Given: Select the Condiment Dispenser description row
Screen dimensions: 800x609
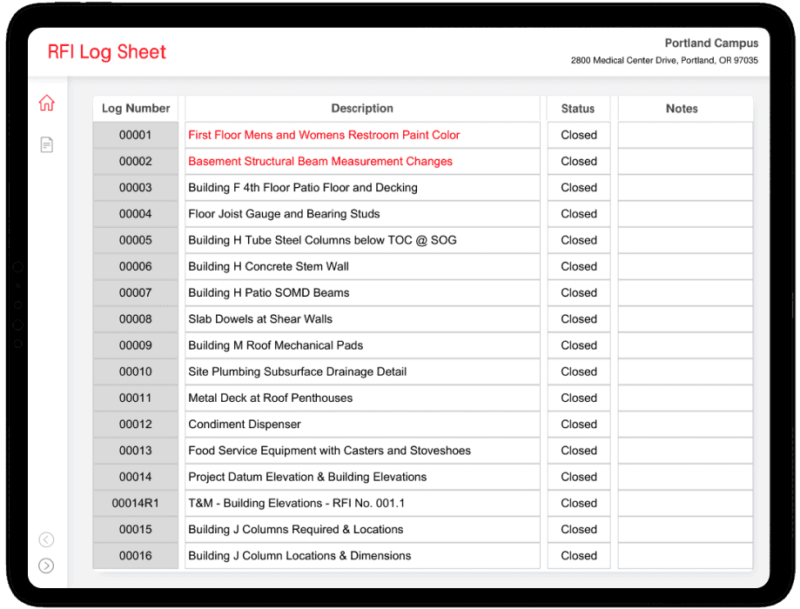Looking at the screenshot, I should [x=245, y=425].
